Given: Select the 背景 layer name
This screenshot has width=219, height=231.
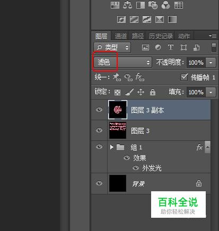Looking at the screenshot, I should tap(138, 184).
